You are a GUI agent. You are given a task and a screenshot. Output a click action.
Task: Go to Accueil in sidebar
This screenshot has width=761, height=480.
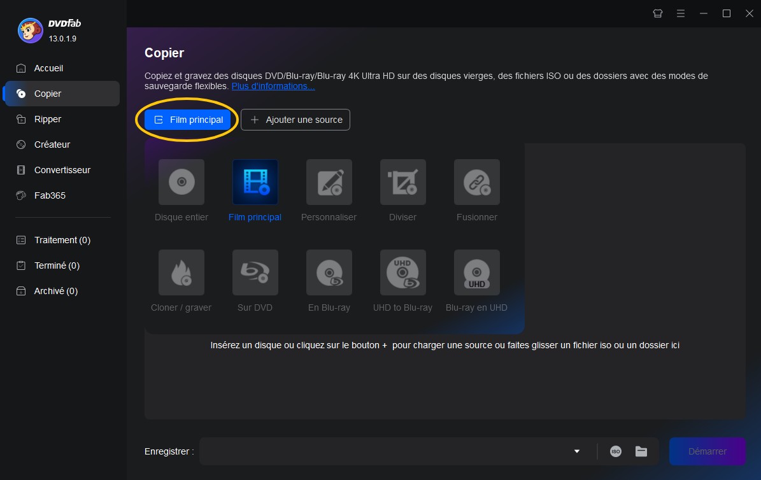[x=62, y=68]
